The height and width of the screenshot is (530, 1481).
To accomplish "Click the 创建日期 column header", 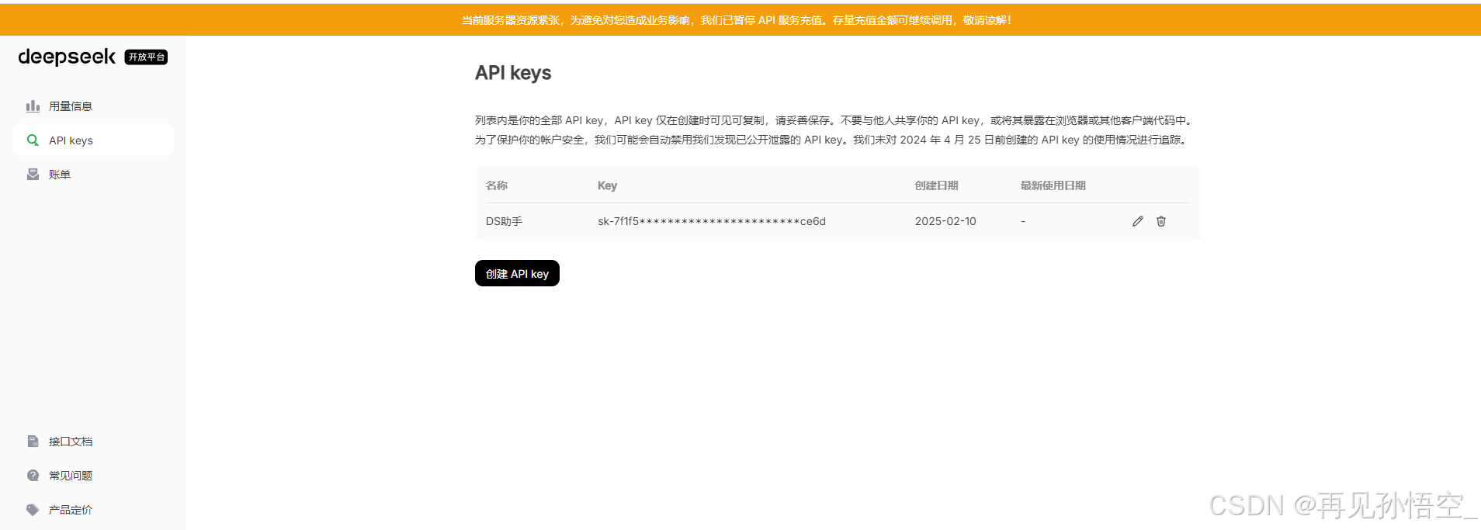I will 936,185.
